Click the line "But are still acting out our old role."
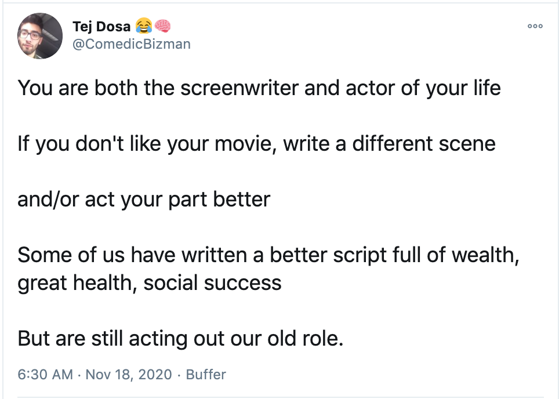 click(x=181, y=338)
